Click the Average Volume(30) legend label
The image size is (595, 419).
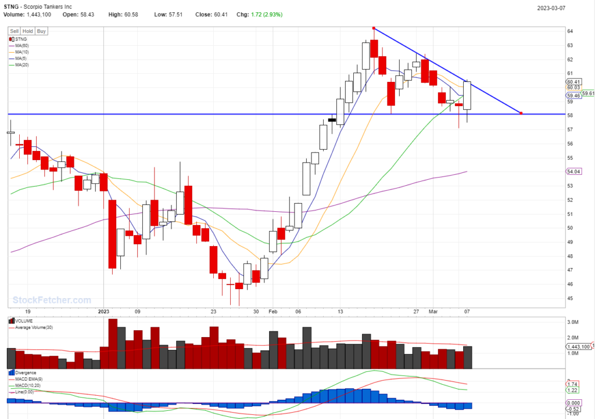[34, 327]
